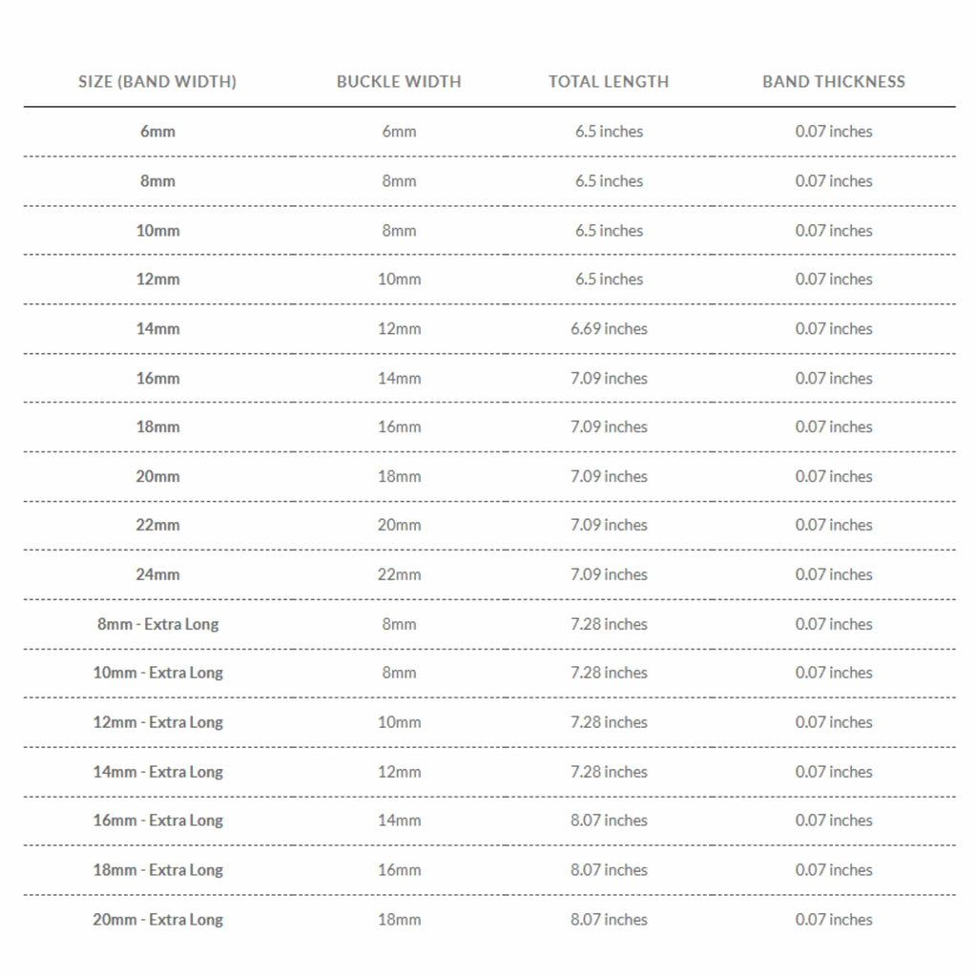Viewport: 977px width, 977px height.
Task: Select the 14mm - Extra Long size label
Action: coord(157,772)
